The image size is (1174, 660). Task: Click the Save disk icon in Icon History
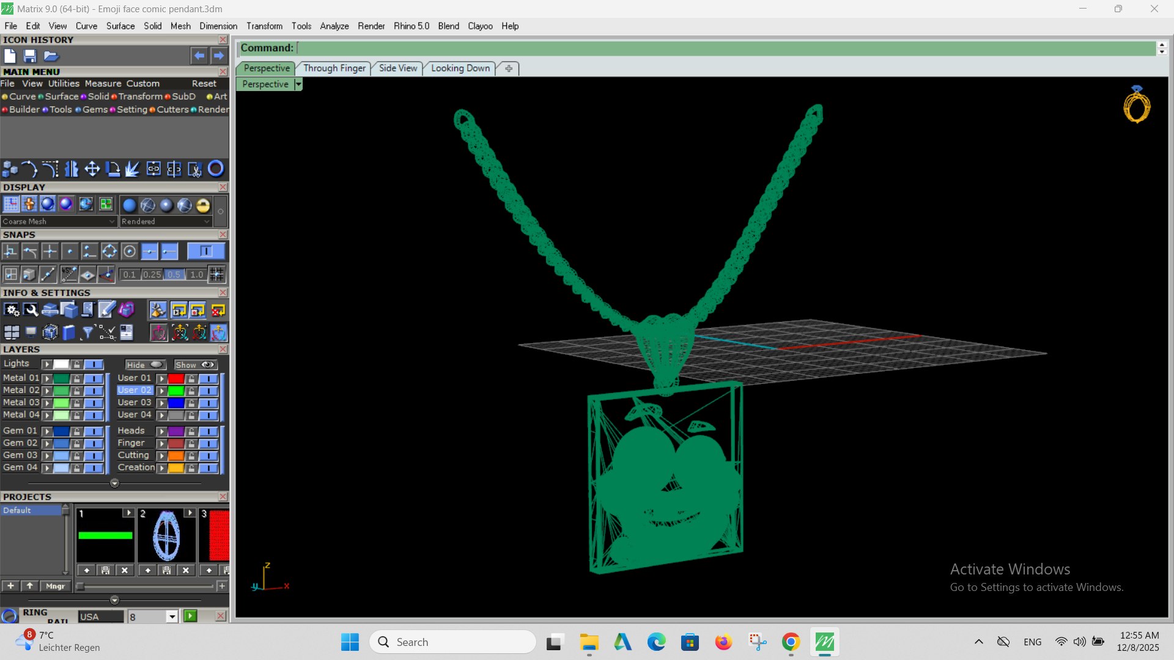point(30,56)
